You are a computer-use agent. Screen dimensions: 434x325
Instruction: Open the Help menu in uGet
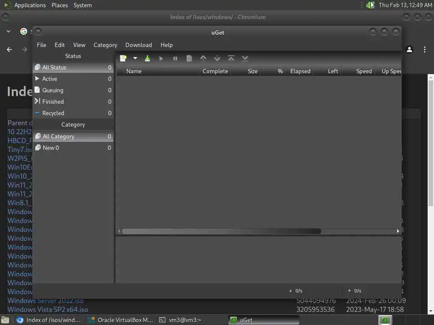pos(167,45)
